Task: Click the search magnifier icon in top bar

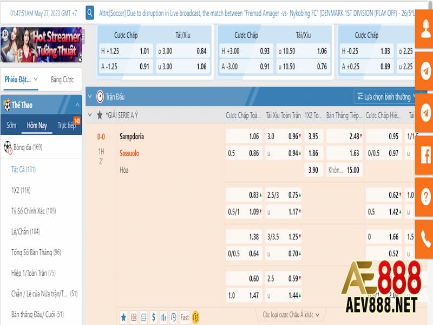Action: [x=90, y=12]
